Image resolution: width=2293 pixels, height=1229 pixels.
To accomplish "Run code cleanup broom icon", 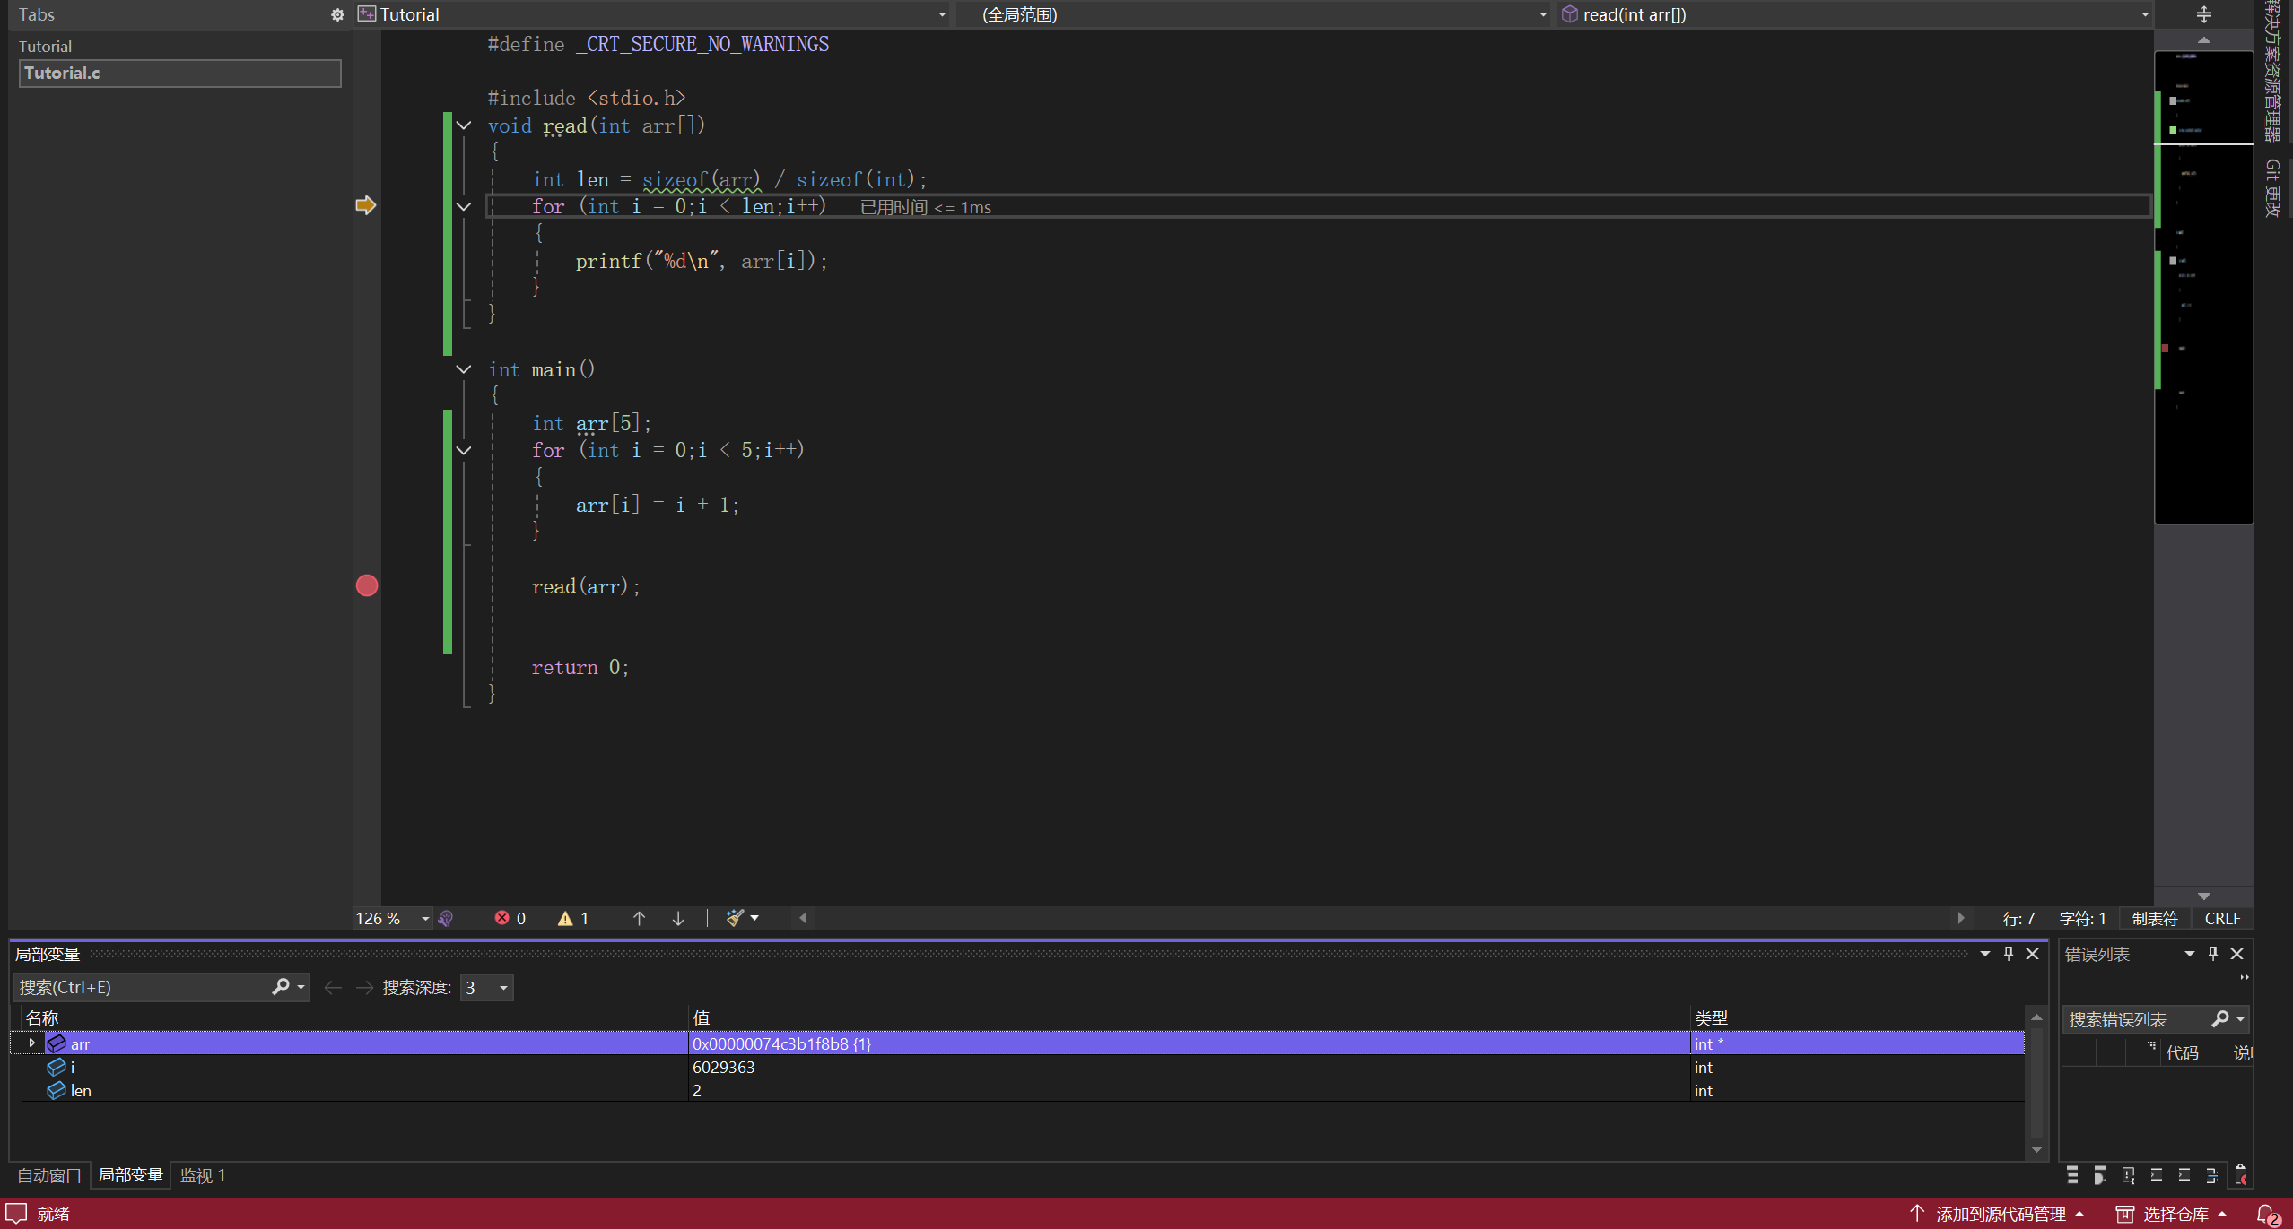I will point(735,918).
